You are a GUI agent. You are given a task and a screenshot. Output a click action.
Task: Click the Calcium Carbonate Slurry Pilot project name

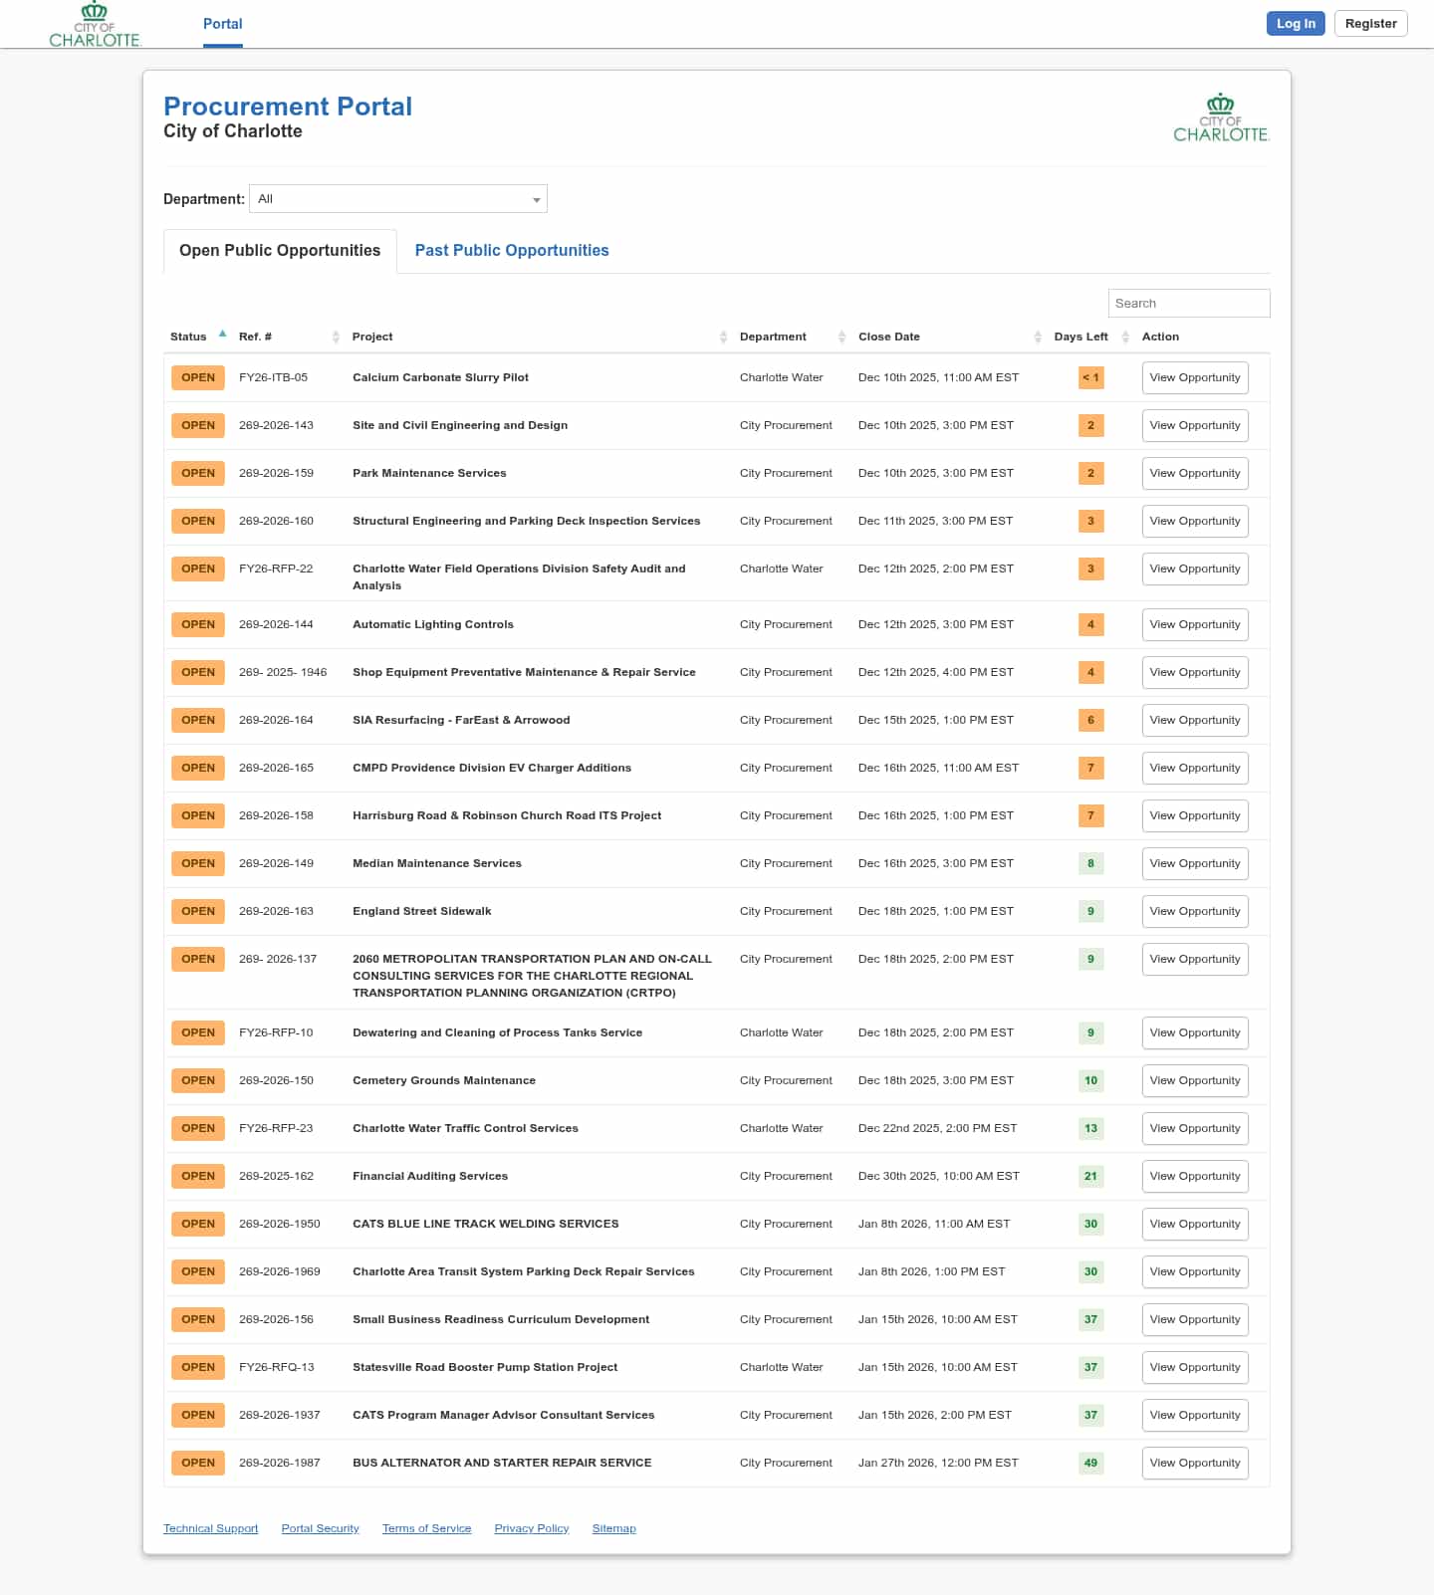click(440, 378)
